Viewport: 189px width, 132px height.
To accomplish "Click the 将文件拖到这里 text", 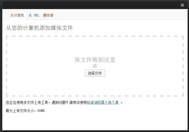I will 95,60.
